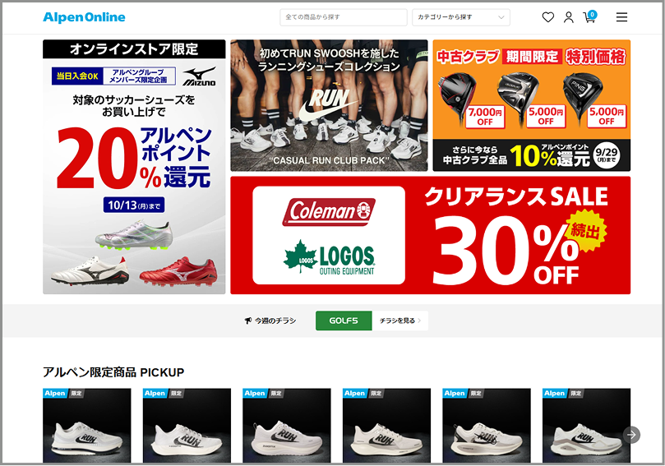The height and width of the screenshot is (466, 665).
Task: Expand the カテゴリーから探す dropdown
Action: pyautogui.click(x=461, y=17)
